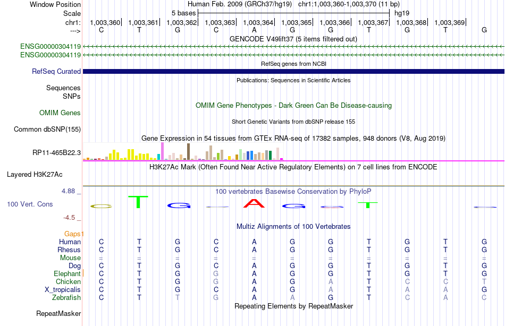Click the Publications: Sequences in Scientific Articles title
The width and height of the screenshot is (505, 326).
[293, 80]
